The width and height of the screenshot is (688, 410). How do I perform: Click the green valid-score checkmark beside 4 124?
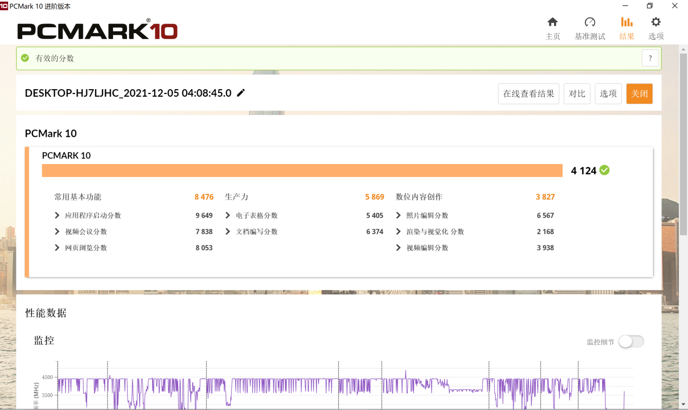point(604,170)
